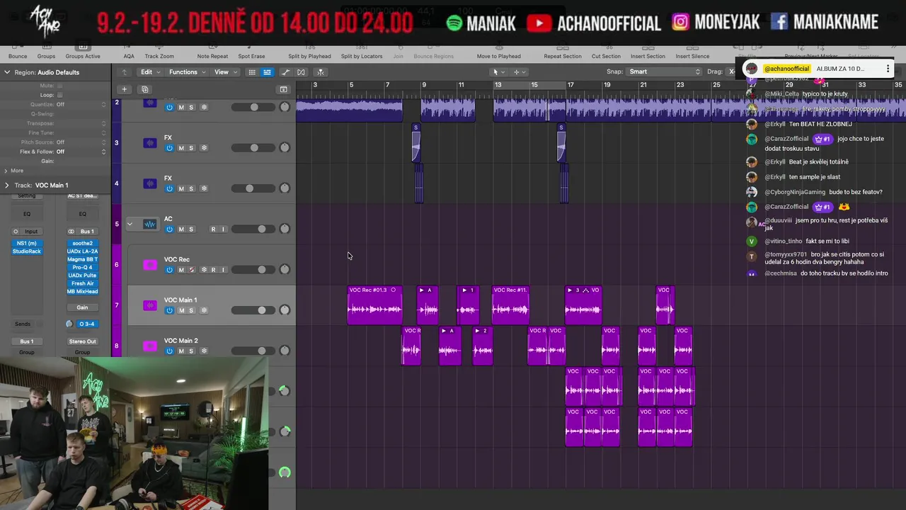
Task: Click the Fresh Air plug-in slot
Action: [x=82, y=283]
